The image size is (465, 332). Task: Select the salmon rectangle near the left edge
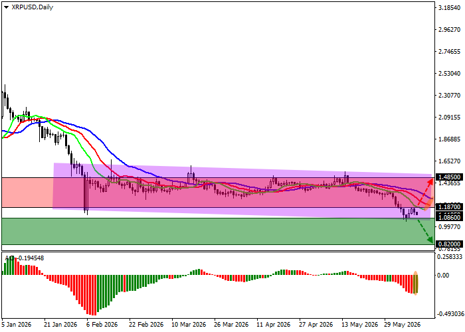pyautogui.click(x=27, y=193)
